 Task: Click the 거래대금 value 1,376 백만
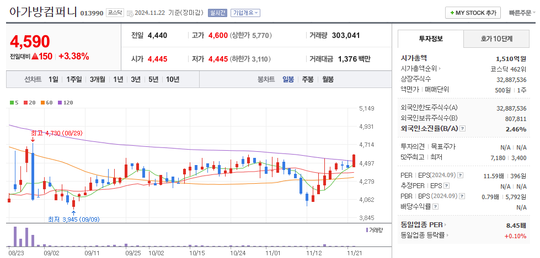354,59
